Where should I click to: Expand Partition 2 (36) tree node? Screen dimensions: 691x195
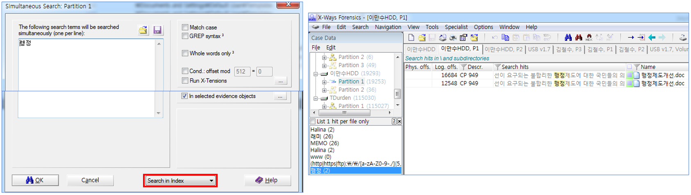324,90
